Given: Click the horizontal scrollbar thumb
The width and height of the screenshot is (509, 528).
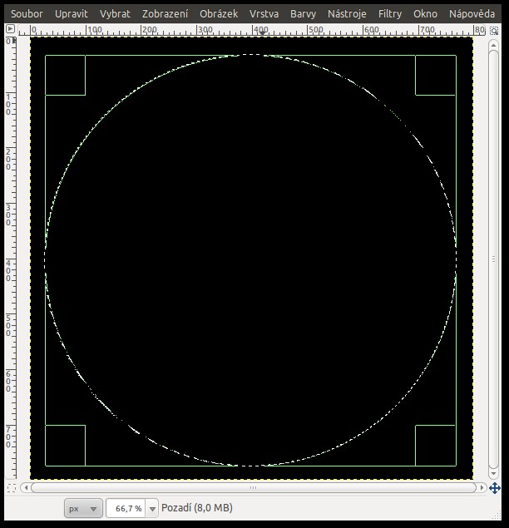Looking at the screenshot, I should pyautogui.click(x=254, y=487).
